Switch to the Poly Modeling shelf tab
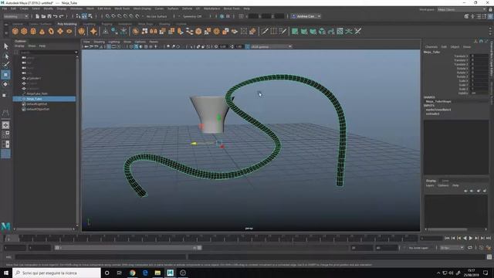Screen dimensions: 494x278 (67, 24)
